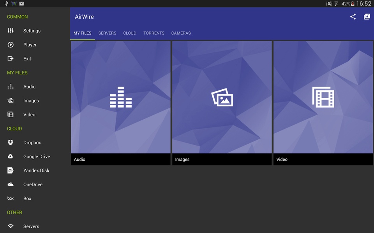
Task: Open OneDrive in the sidebar
Action: [x=35, y=184]
